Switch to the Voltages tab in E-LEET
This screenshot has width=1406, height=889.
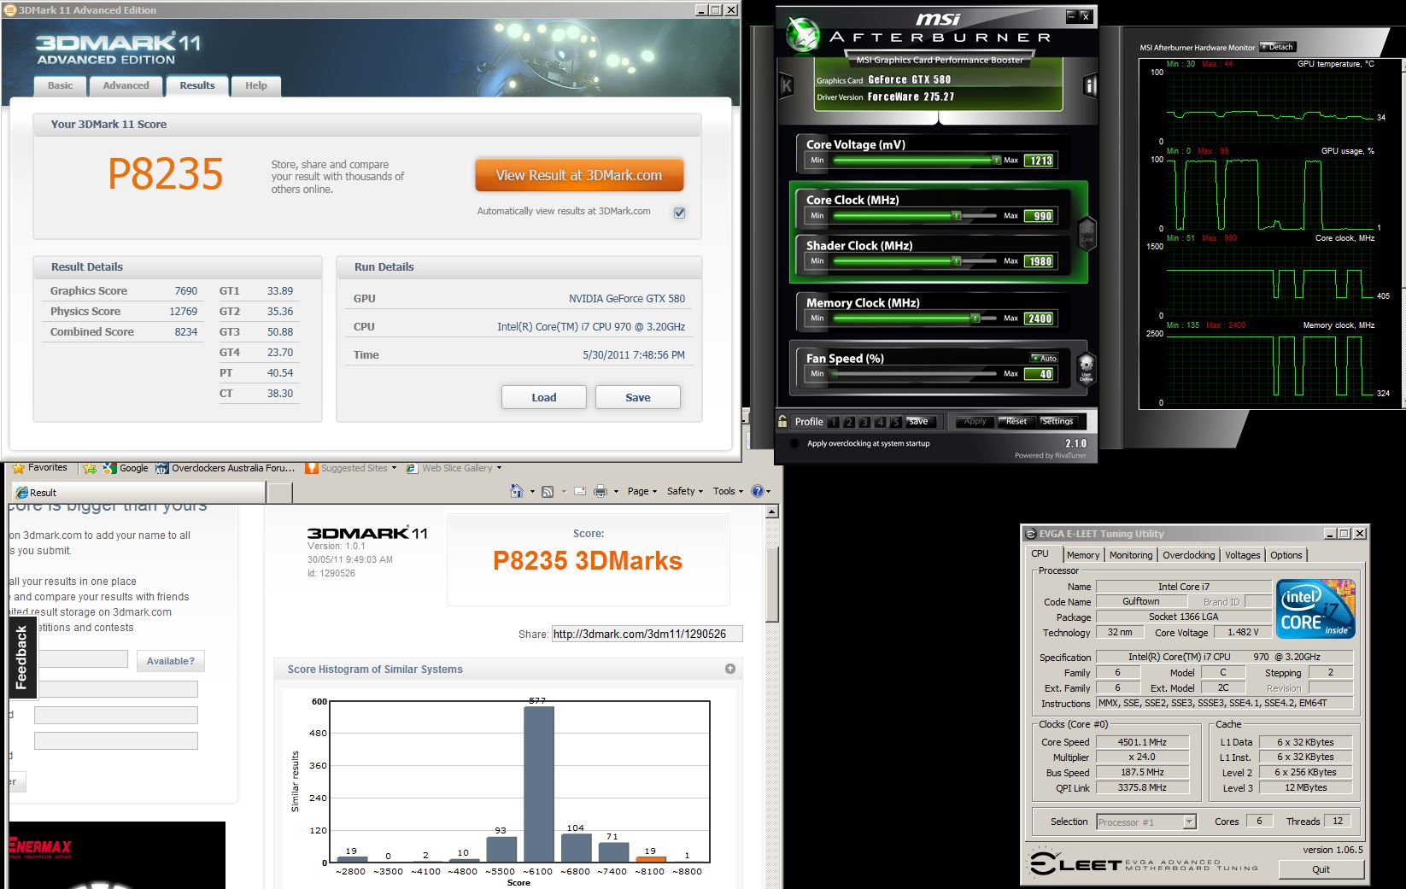[1243, 555]
